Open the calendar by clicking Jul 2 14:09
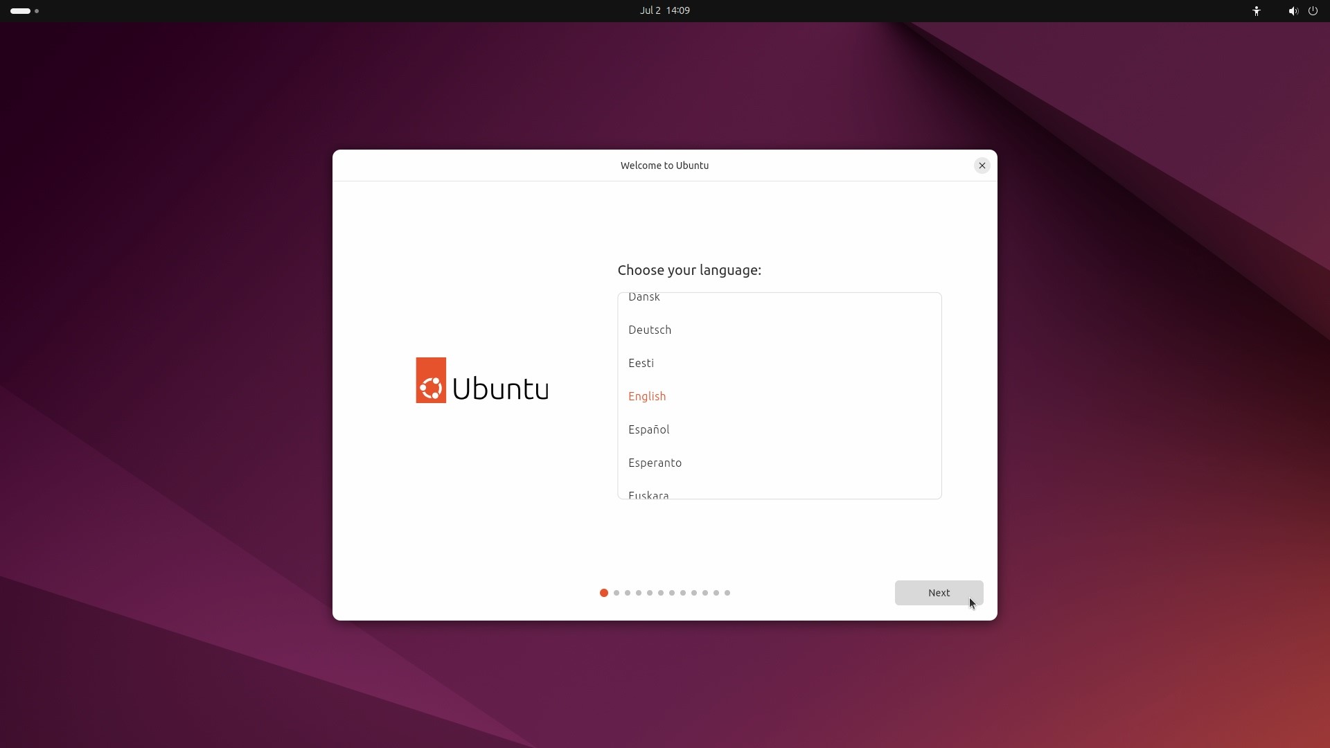1330x748 pixels. [x=664, y=10]
